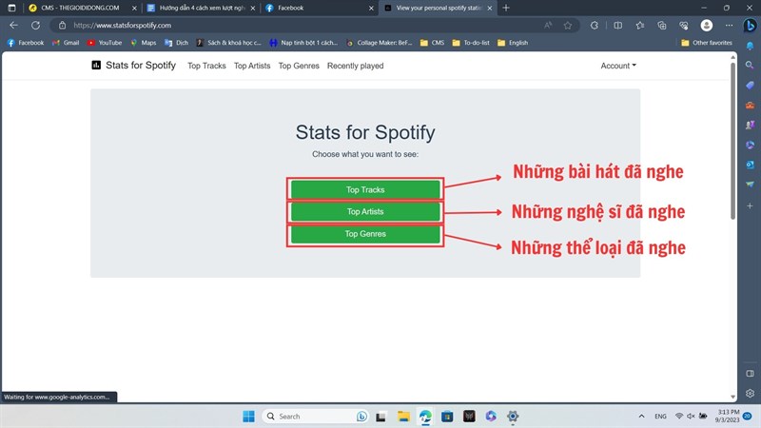Click the green Top Genres button
Viewport: 761px width, 428px height.
pyautogui.click(x=365, y=234)
